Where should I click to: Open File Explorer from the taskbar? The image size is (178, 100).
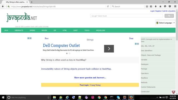55,97
